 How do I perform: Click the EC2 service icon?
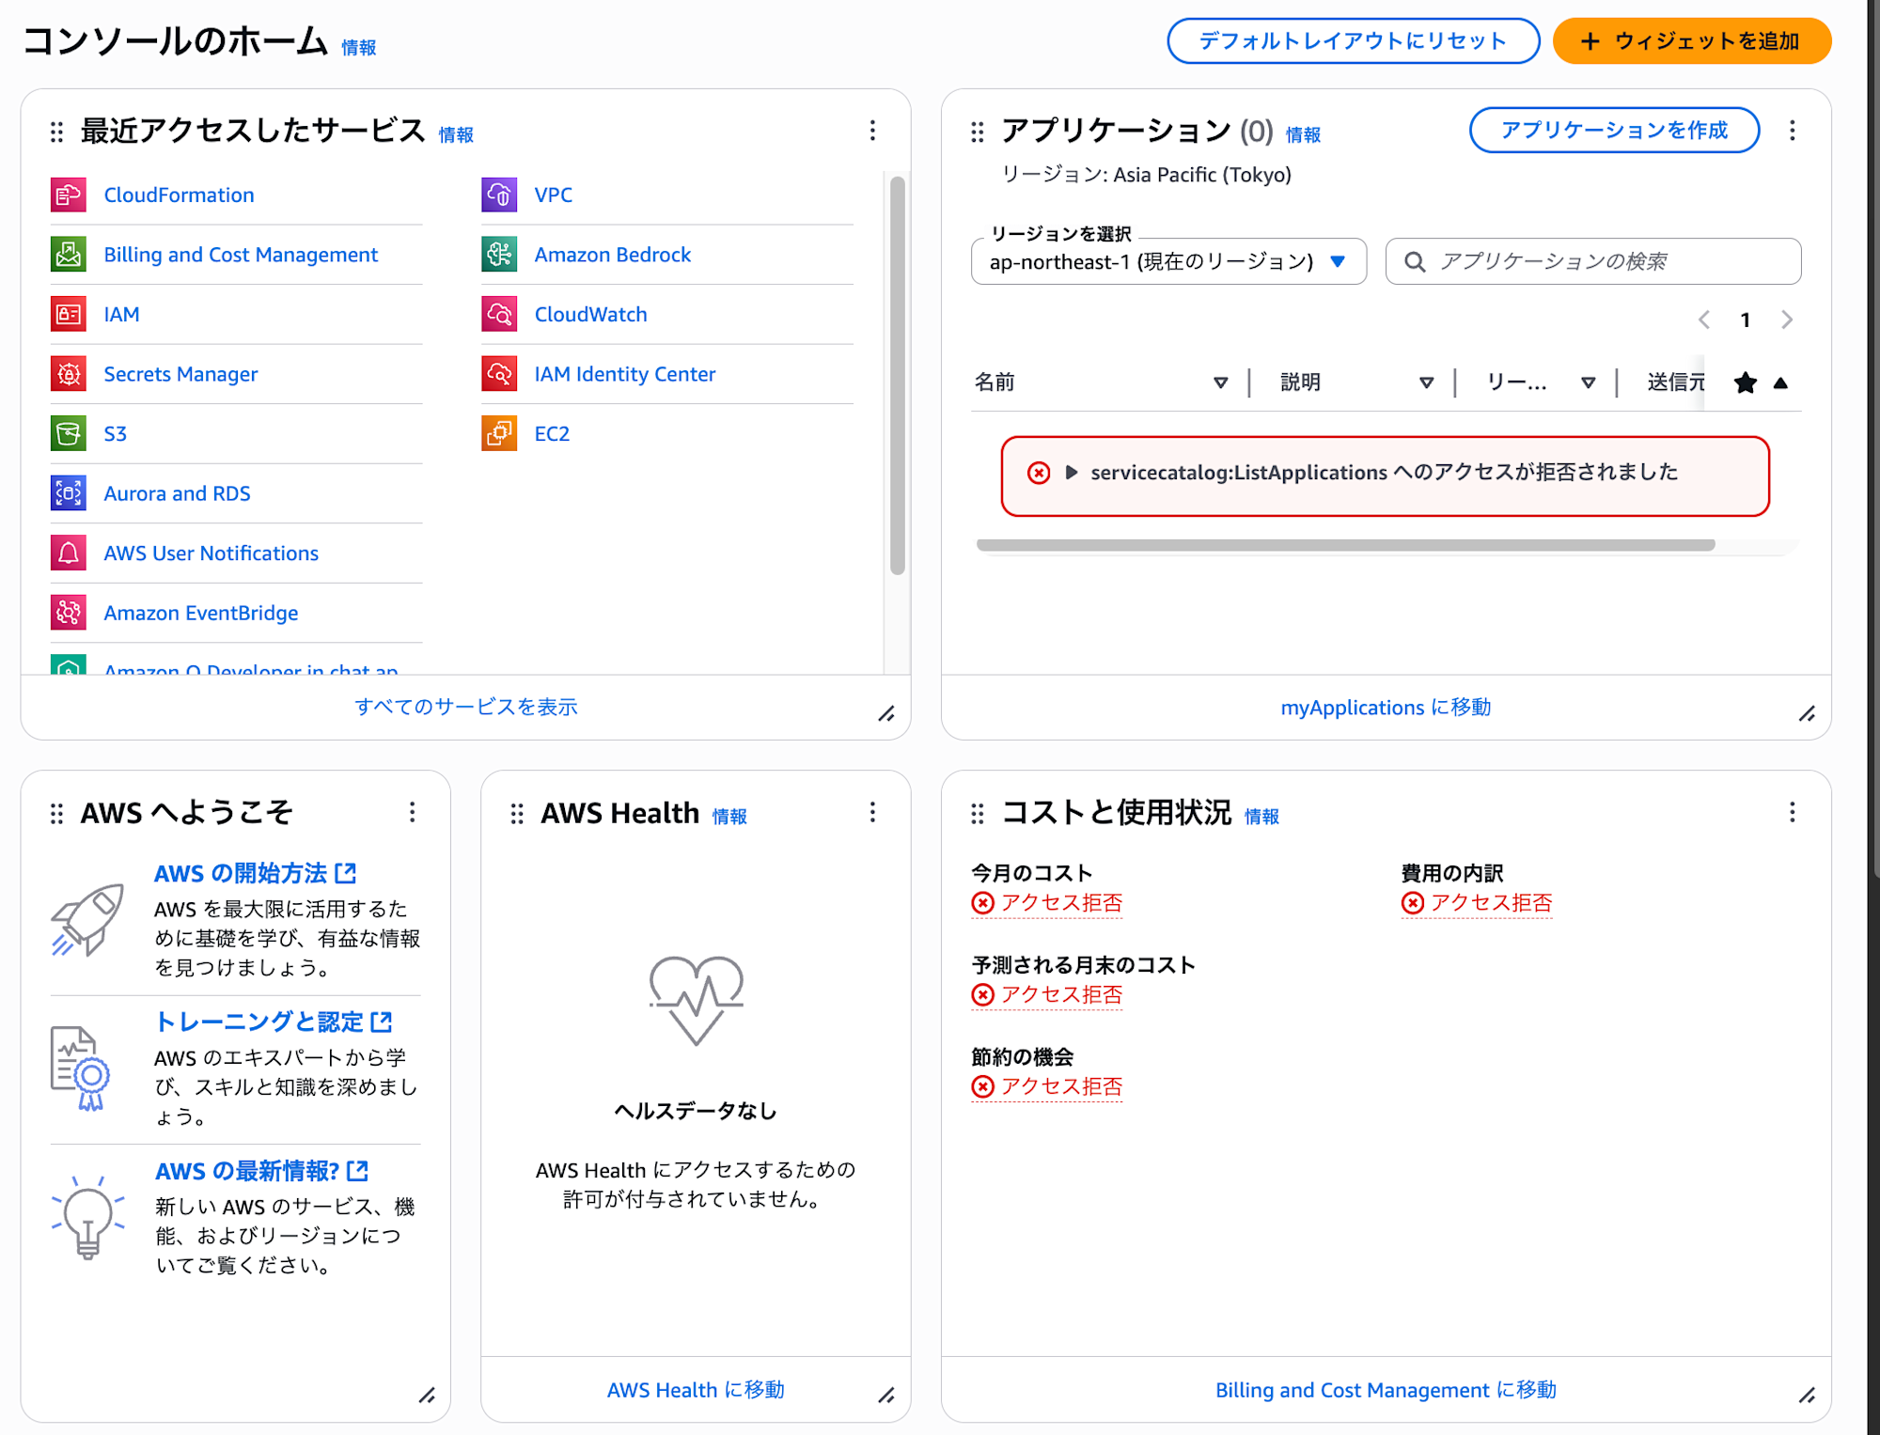(499, 434)
